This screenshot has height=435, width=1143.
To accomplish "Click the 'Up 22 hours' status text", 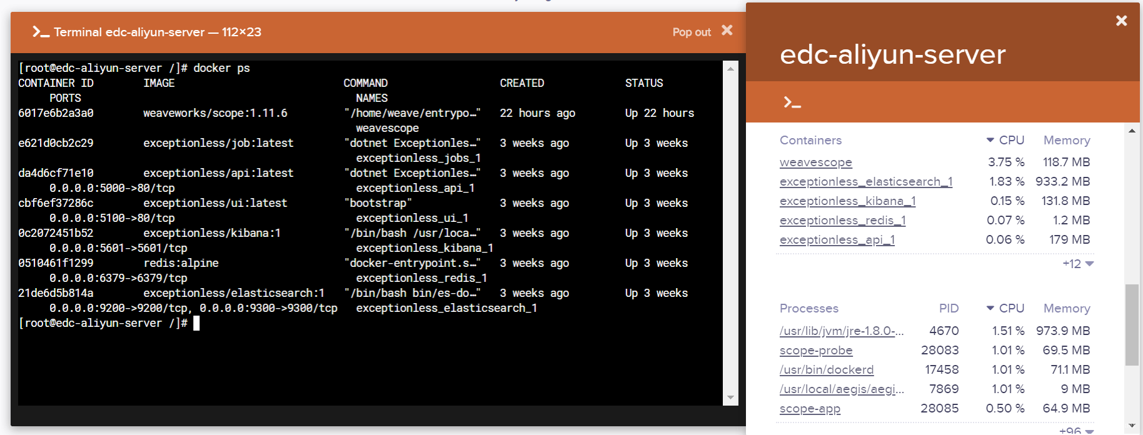I will (x=660, y=113).
